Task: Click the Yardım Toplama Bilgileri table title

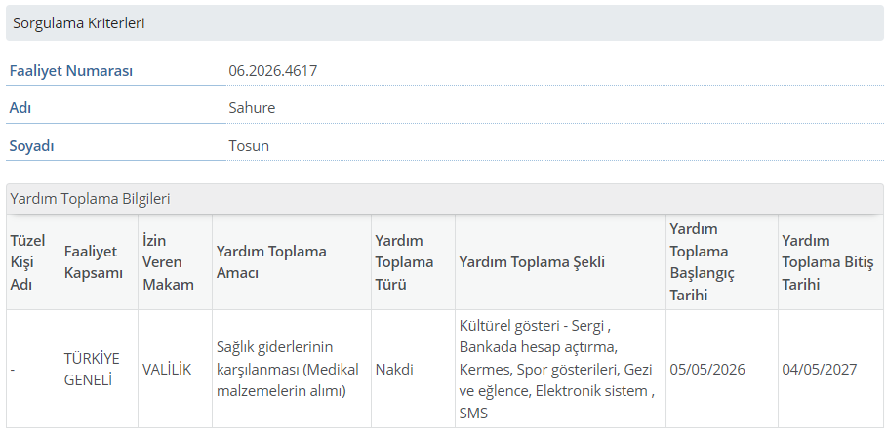Action: [x=91, y=199]
